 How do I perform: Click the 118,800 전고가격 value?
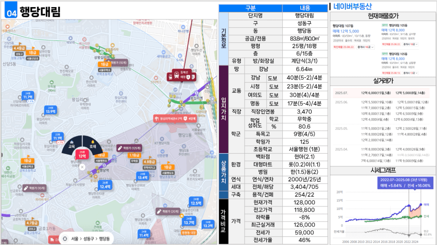305,210
